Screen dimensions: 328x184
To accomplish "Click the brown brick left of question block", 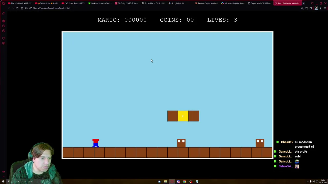I will [x=172, y=116].
